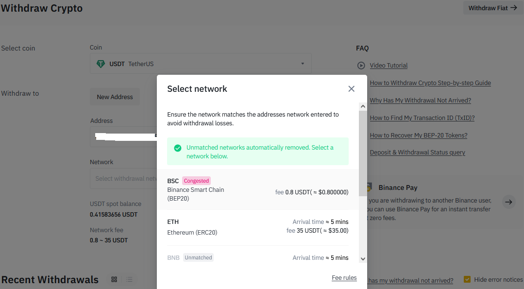Open How to Recover My BEP-20 Tokens

pos(418,135)
